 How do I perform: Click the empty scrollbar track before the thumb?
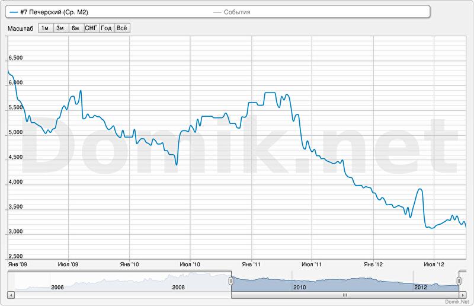[x=118, y=295]
